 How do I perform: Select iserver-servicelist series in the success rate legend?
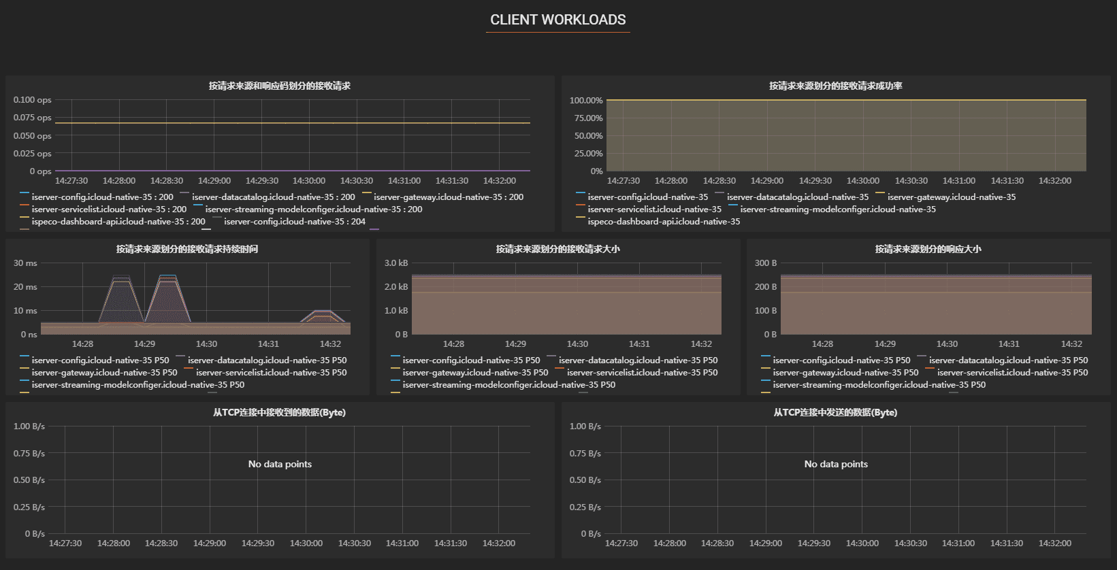coord(654,209)
